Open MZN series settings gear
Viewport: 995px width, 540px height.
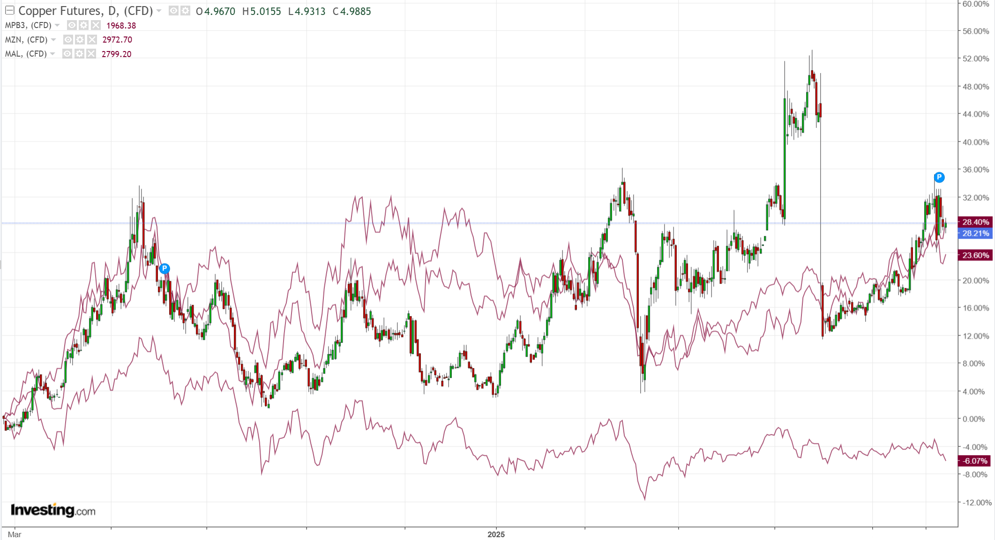click(80, 40)
